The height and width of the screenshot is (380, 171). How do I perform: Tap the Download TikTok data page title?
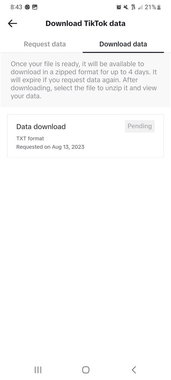(85, 23)
